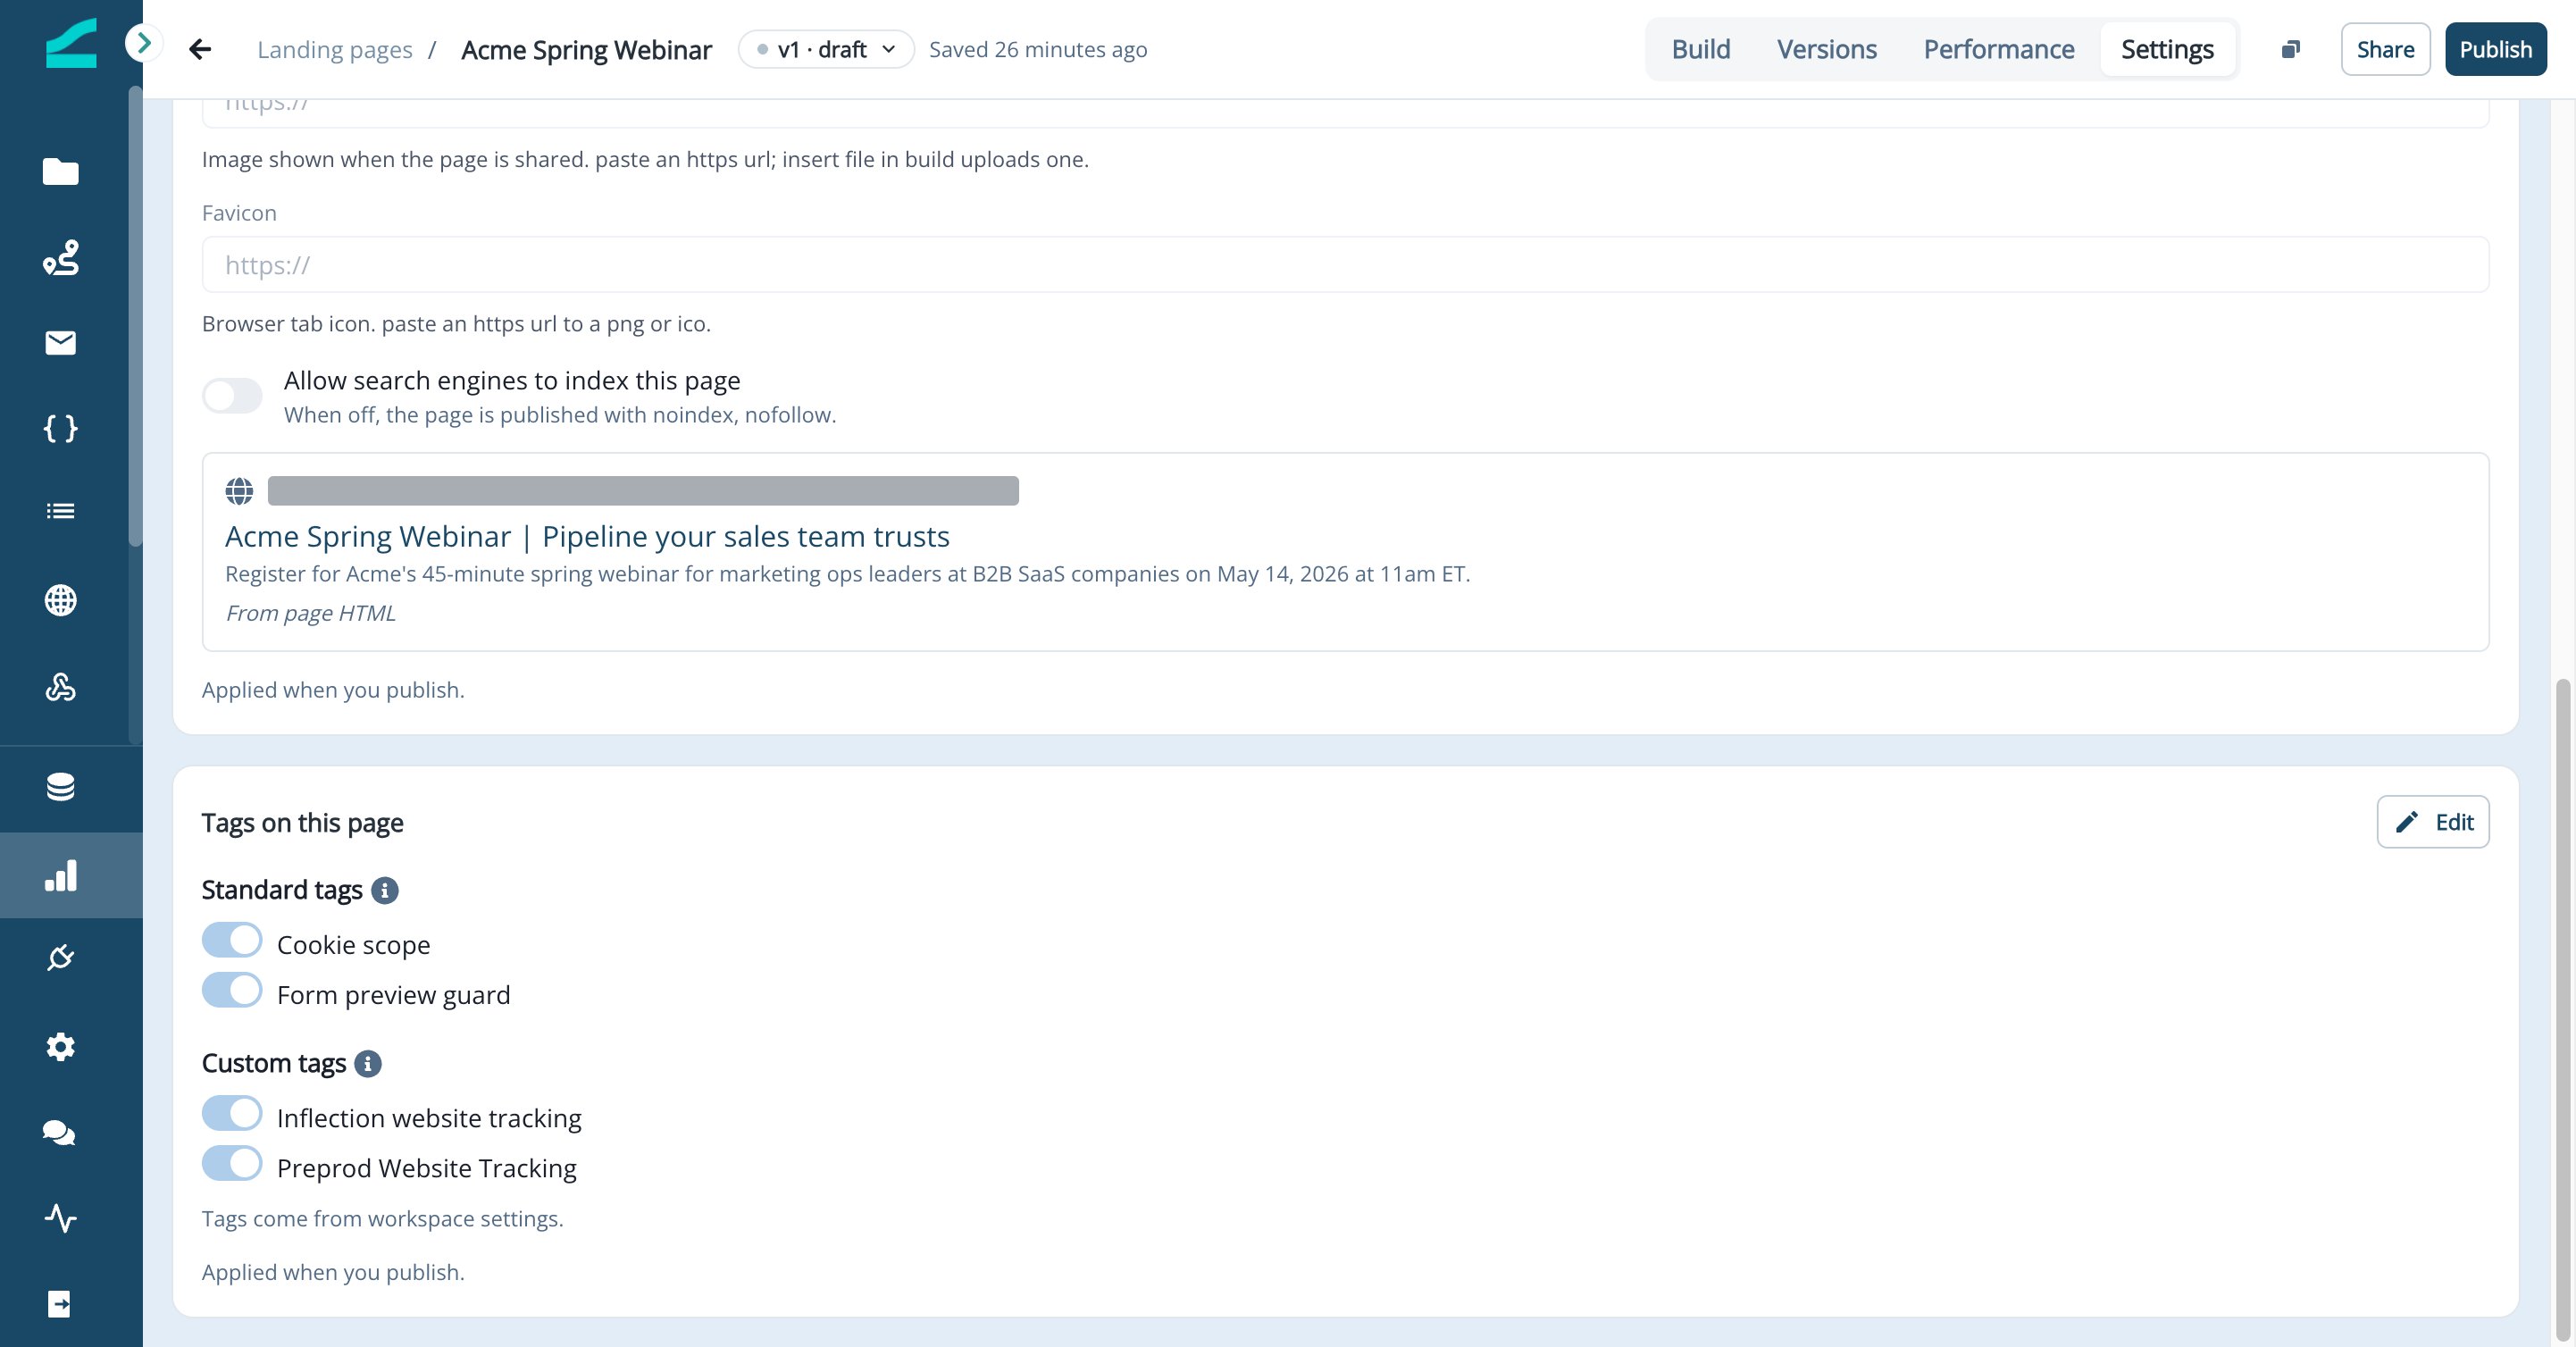Switch to the Build tab
2576x1347 pixels.
(1700, 49)
